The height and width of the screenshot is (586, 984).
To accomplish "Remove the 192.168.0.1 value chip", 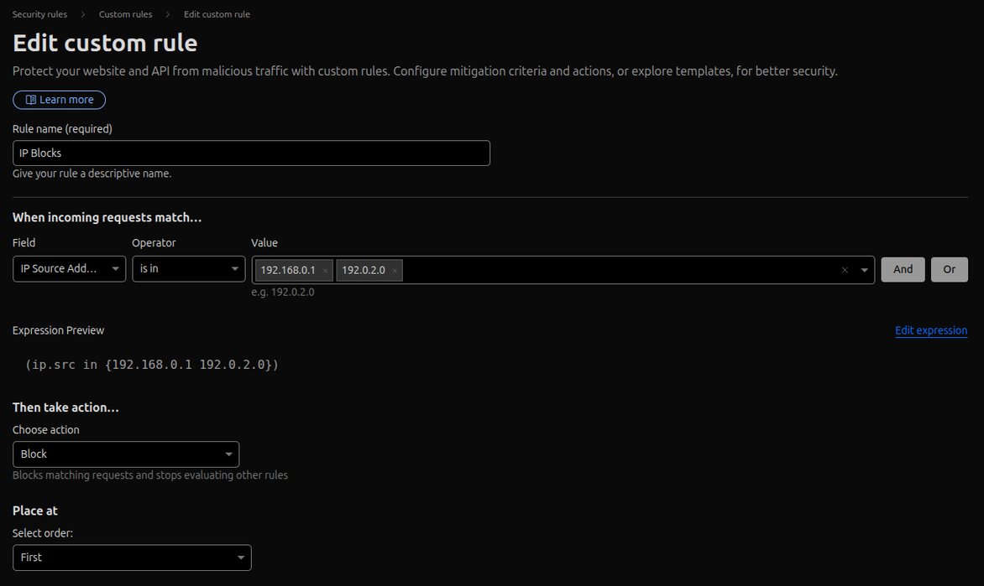I will tap(325, 271).
